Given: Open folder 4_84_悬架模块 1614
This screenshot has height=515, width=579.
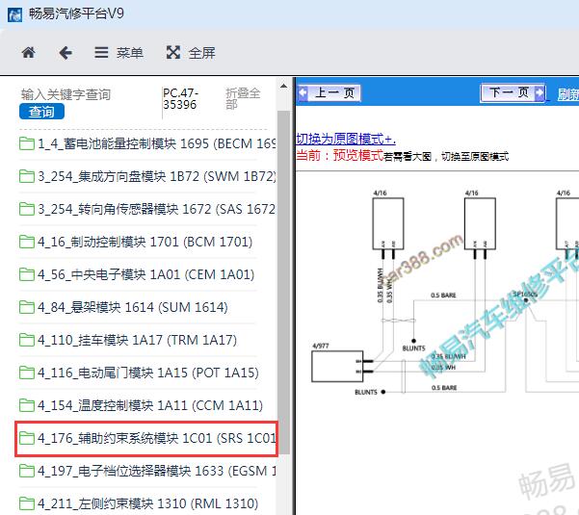Looking at the screenshot, I should (123, 307).
